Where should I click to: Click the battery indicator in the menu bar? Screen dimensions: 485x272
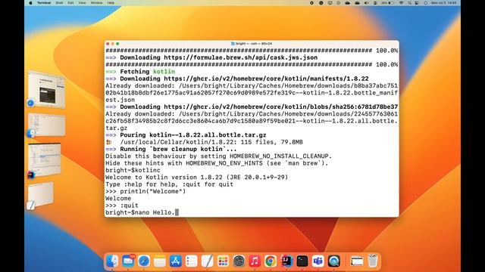coord(388,3)
